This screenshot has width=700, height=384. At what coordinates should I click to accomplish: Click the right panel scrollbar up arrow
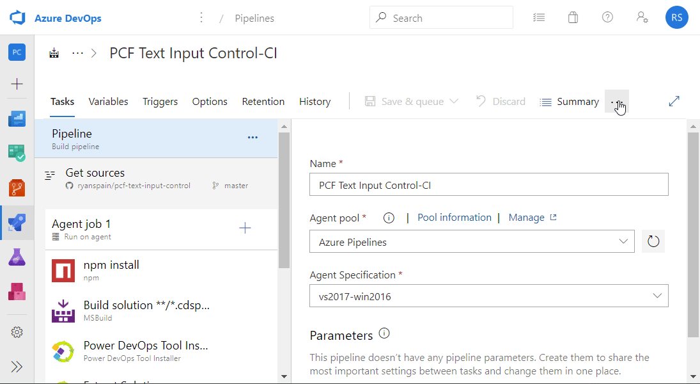[693, 127]
